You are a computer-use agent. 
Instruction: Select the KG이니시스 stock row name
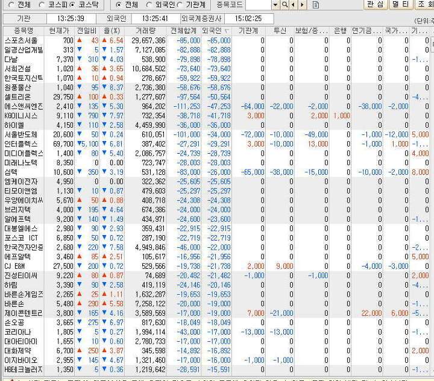(x=20, y=116)
